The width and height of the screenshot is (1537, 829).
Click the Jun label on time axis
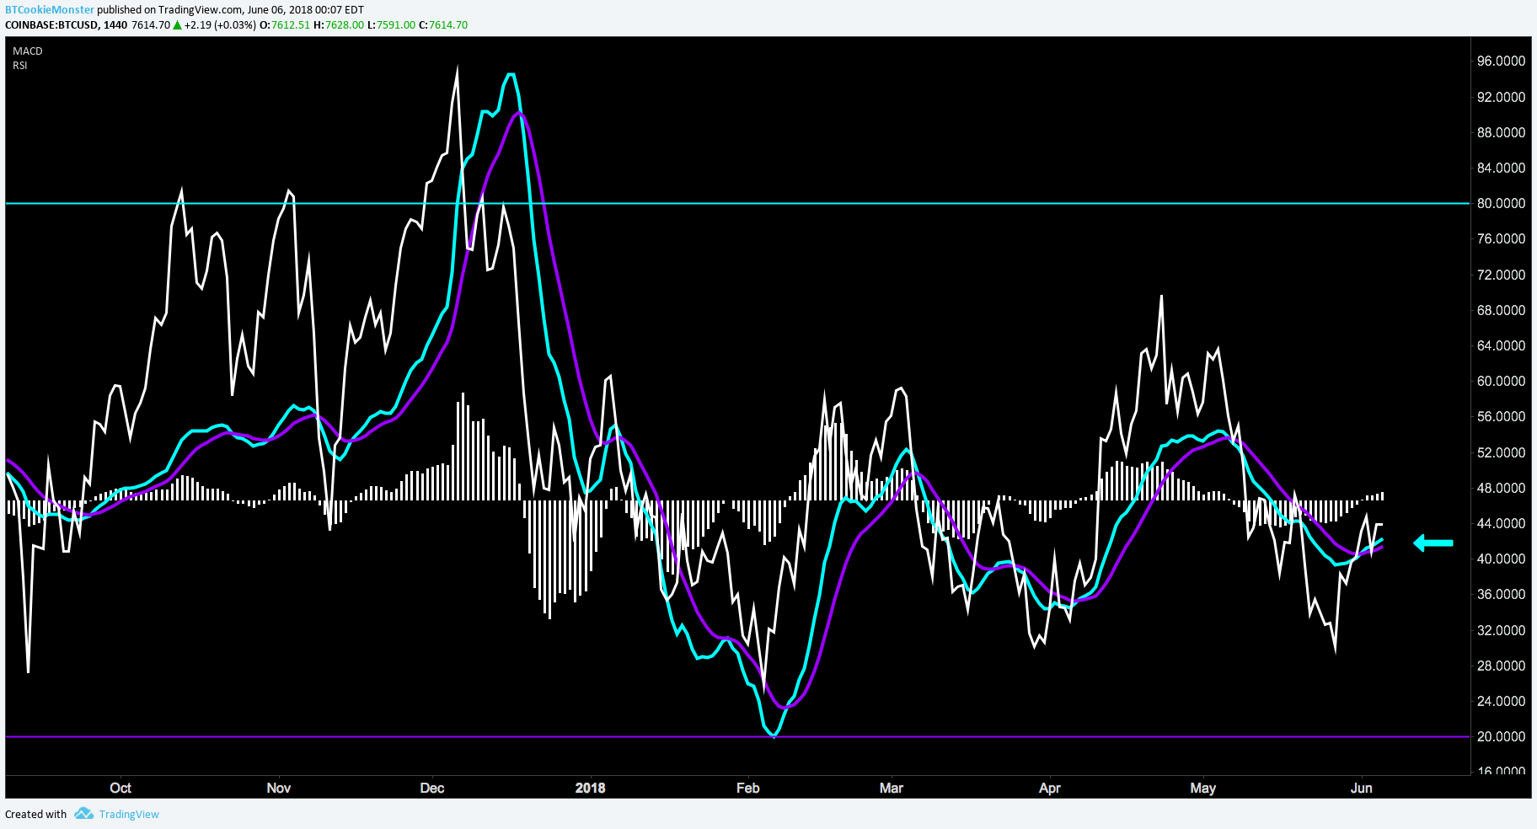(x=1362, y=789)
